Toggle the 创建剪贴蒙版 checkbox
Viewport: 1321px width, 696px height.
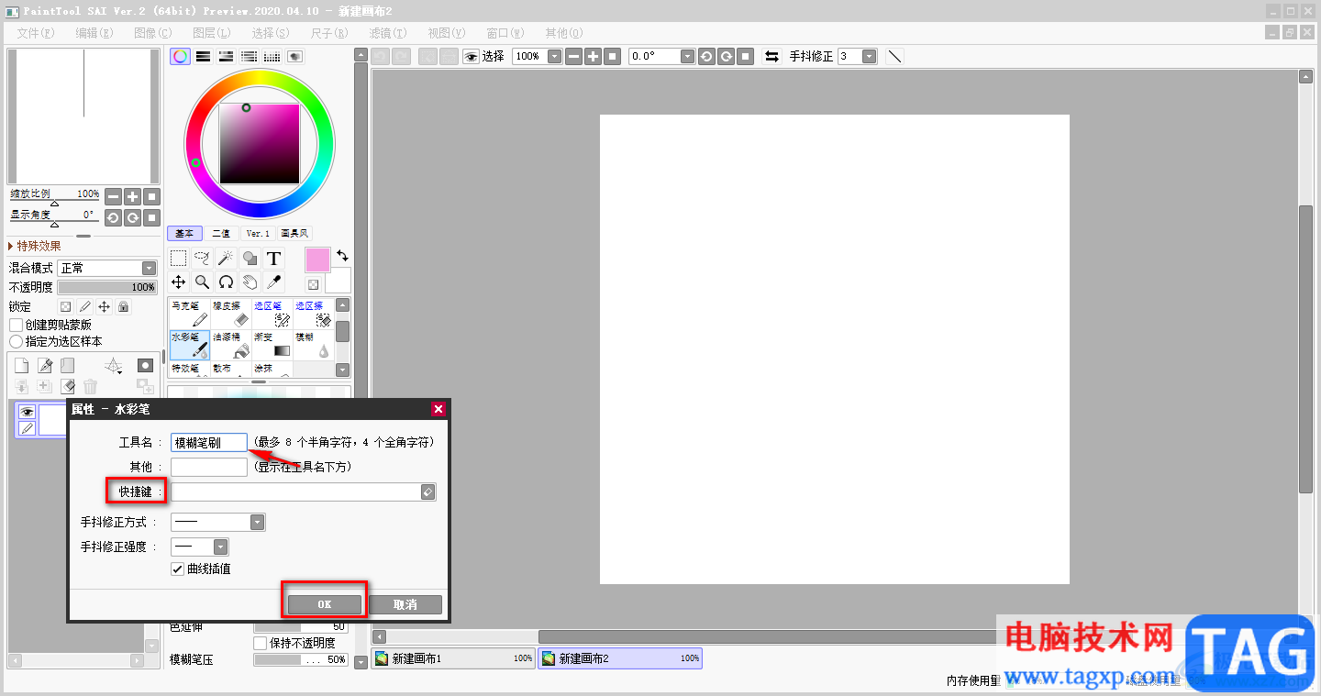click(x=16, y=325)
